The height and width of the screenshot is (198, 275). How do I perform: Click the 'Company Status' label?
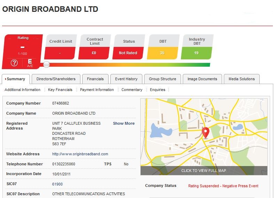pyautogui.click(x=161, y=185)
